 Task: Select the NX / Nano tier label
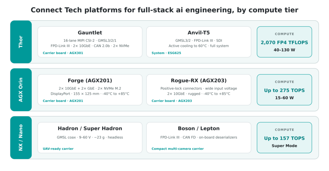tap(21, 137)
